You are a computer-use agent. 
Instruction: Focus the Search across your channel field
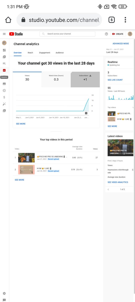coord(67,34)
